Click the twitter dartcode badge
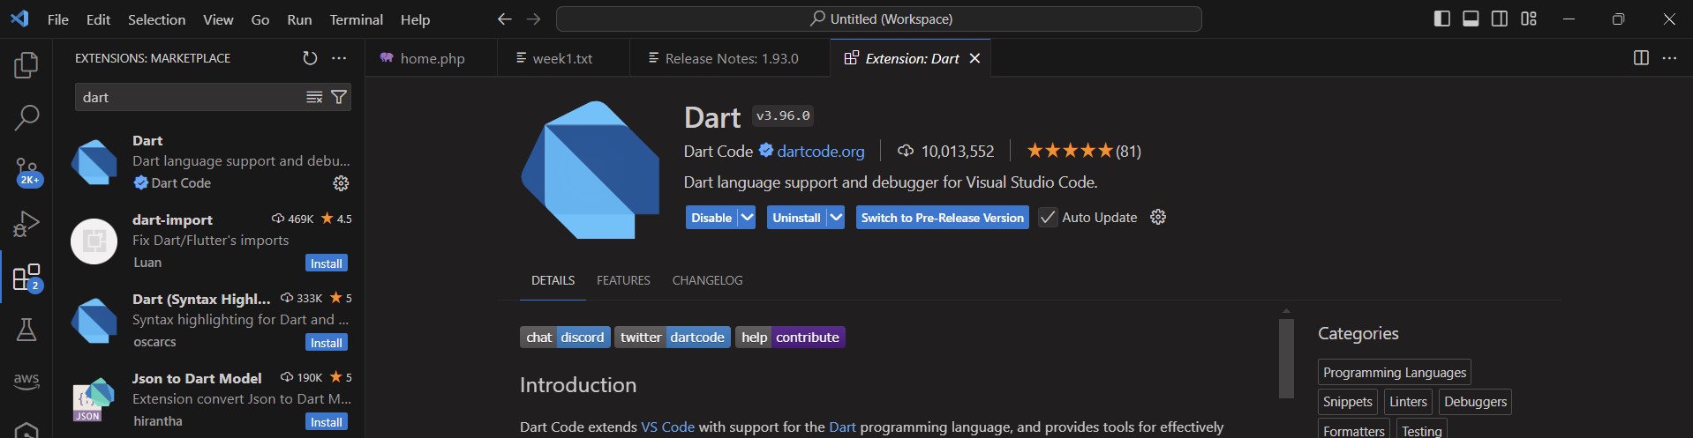 [673, 337]
